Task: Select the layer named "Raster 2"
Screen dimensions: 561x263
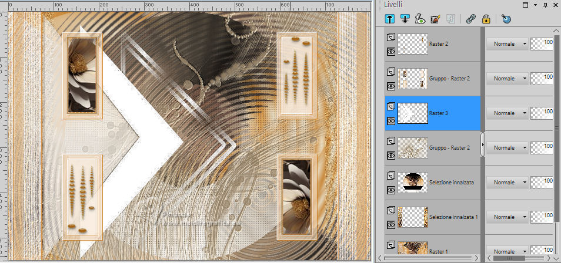Action: (x=438, y=44)
